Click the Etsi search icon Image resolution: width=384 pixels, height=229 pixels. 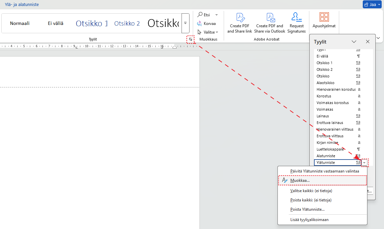200,15
